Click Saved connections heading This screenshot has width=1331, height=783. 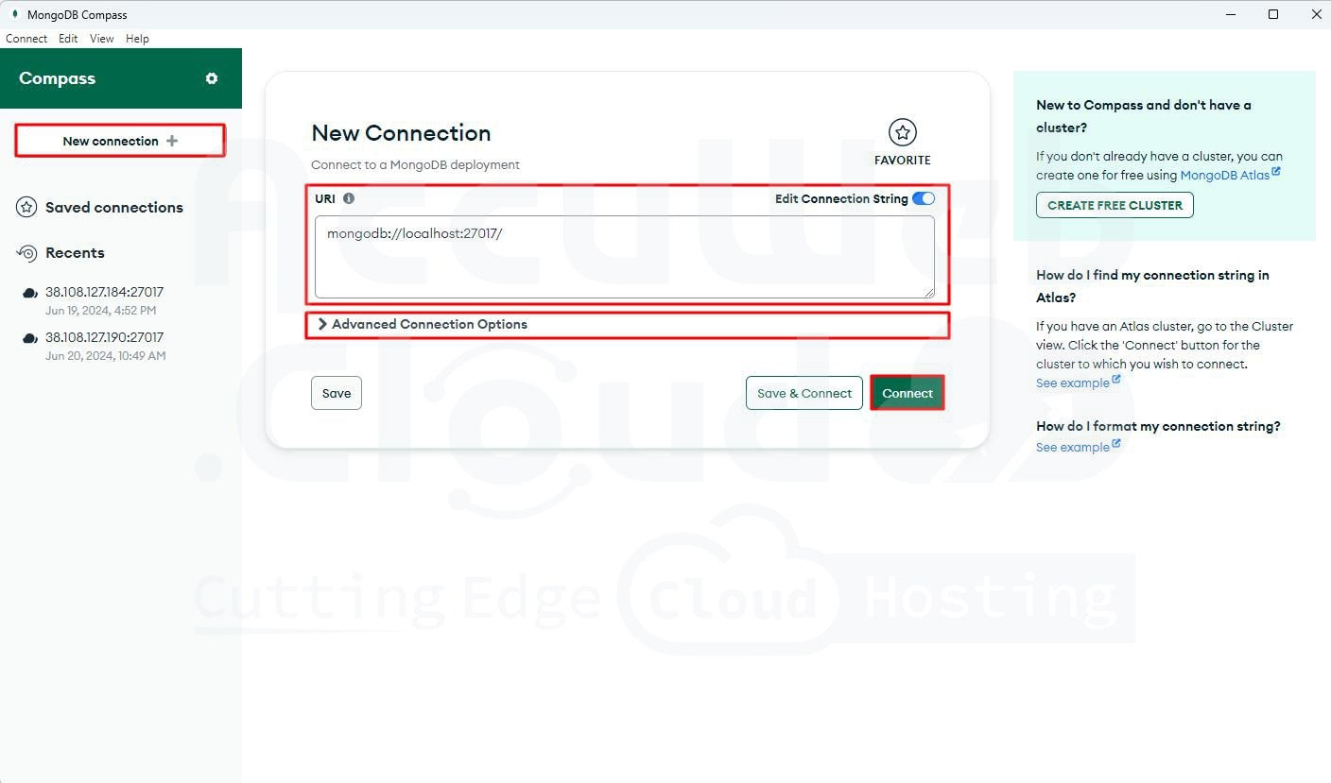[114, 207]
